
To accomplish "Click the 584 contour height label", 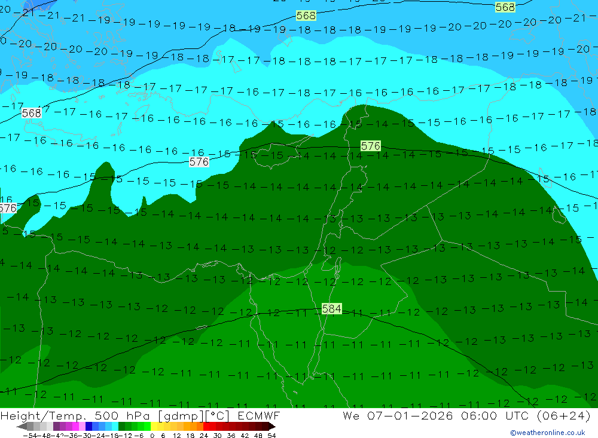I will pyautogui.click(x=331, y=308).
